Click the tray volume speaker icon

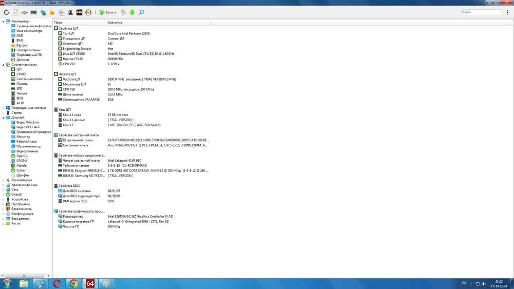pyautogui.click(x=484, y=283)
